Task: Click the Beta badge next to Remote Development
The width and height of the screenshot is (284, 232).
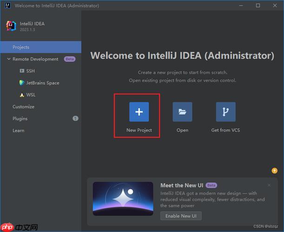Action: [x=70, y=59]
